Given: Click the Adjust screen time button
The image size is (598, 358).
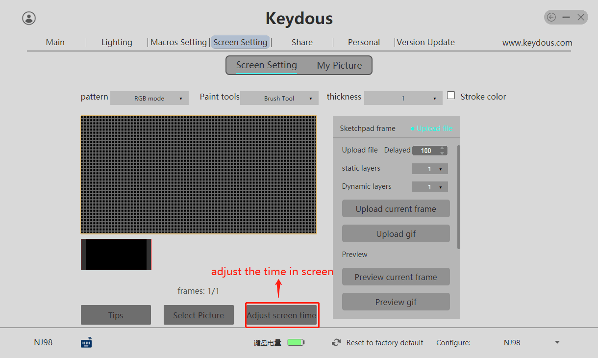Looking at the screenshot, I should point(282,315).
